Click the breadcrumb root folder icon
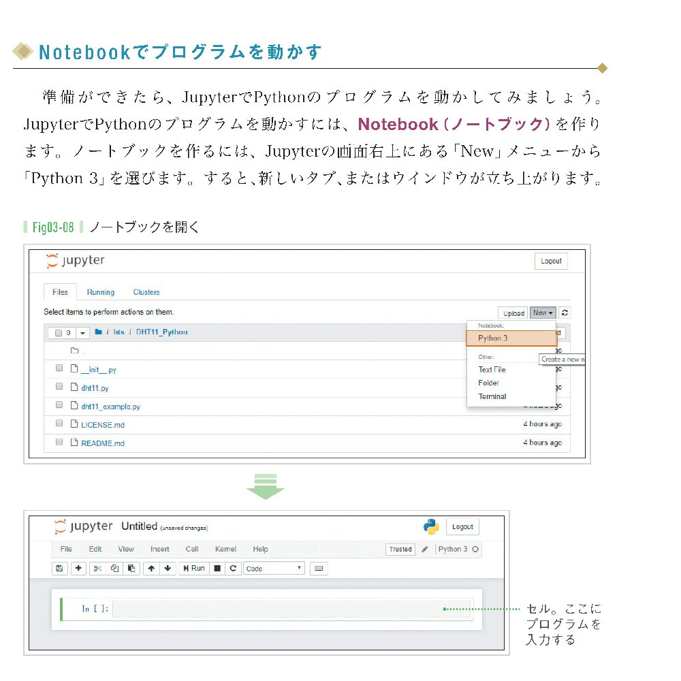 click(99, 332)
